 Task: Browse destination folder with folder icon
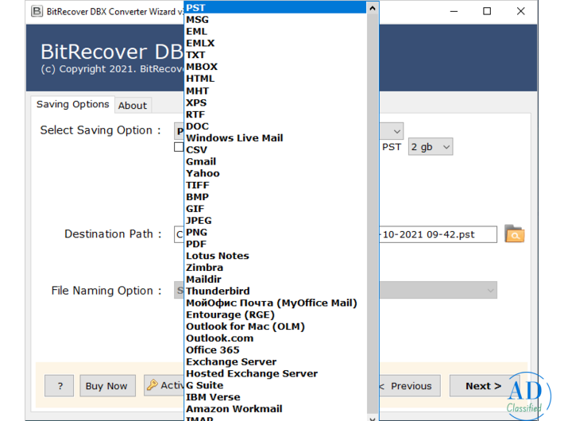click(515, 234)
